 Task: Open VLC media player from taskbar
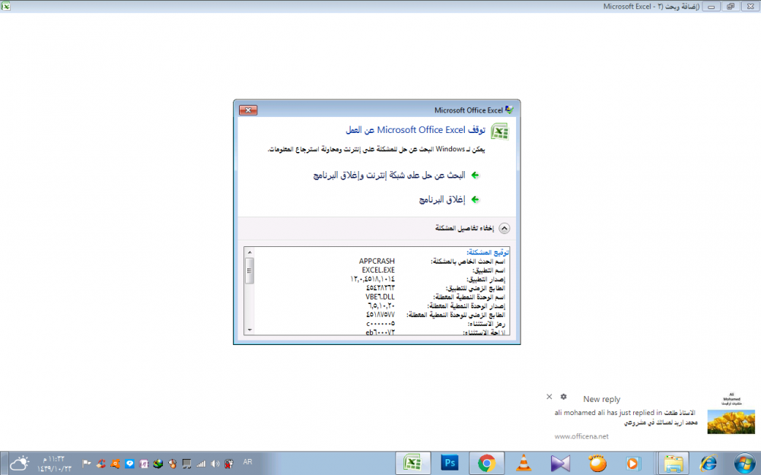click(x=524, y=463)
